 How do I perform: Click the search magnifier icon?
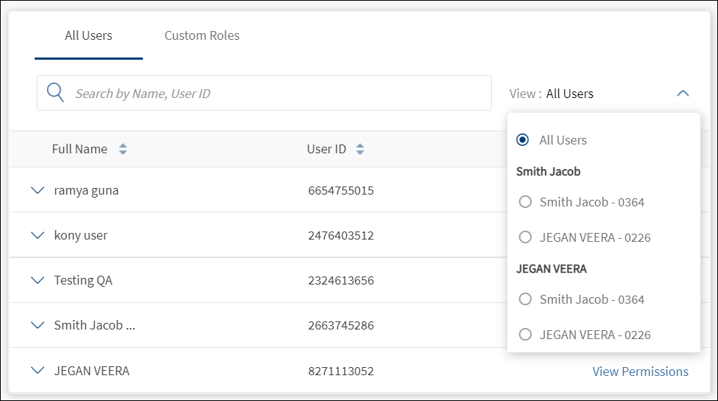[x=55, y=93]
